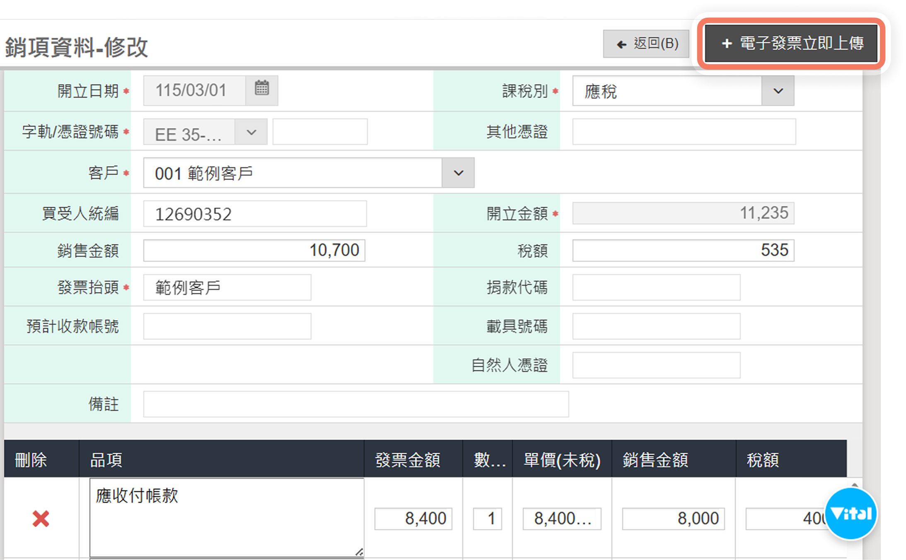The width and height of the screenshot is (906, 560).
Task: Click the 捐款代碼 input field
Action: point(656,287)
